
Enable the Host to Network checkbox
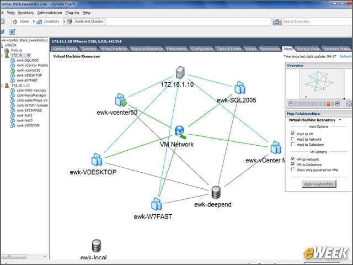point(293,139)
